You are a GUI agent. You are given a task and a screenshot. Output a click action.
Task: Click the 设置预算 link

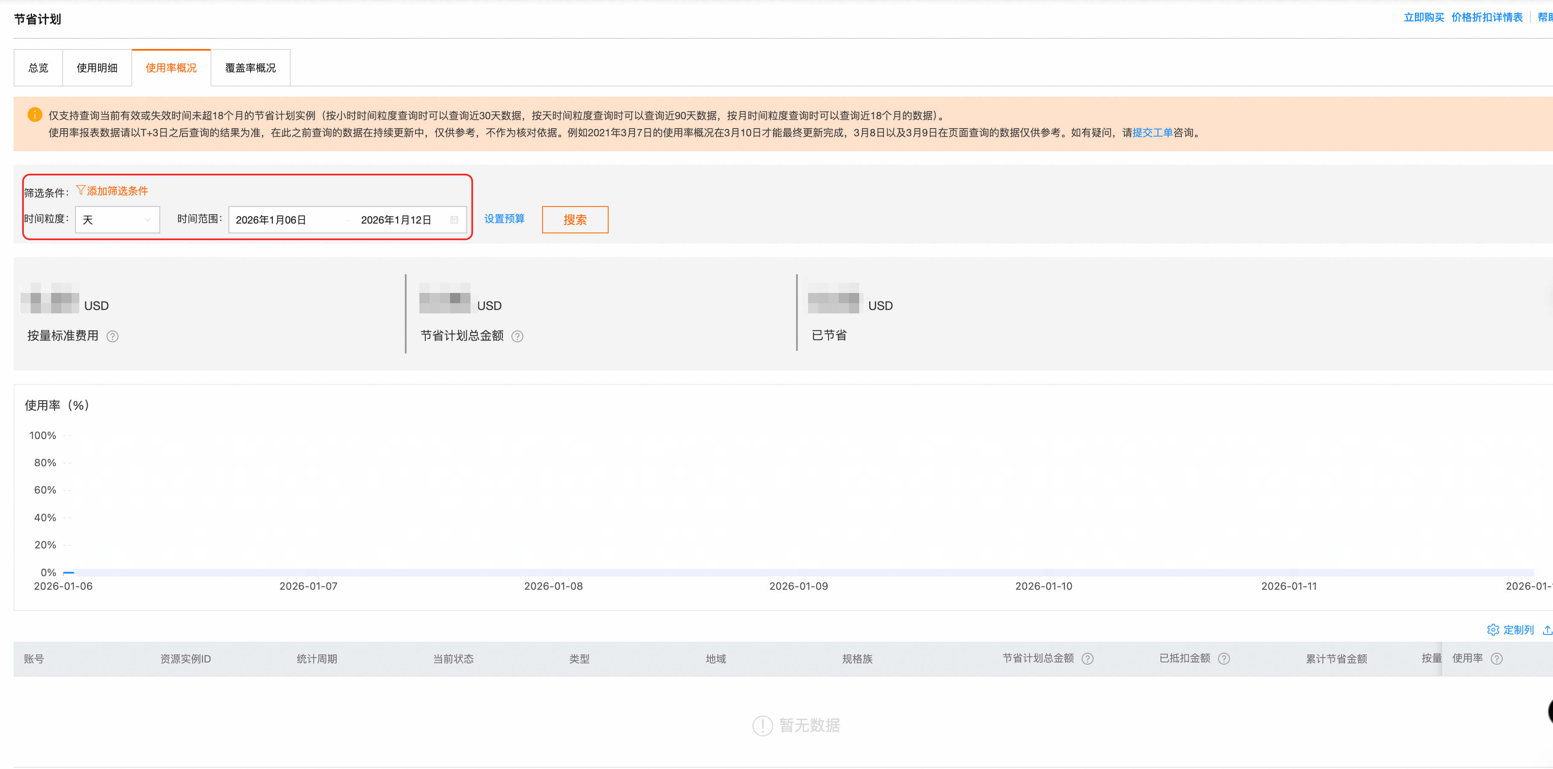tap(504, 218)
